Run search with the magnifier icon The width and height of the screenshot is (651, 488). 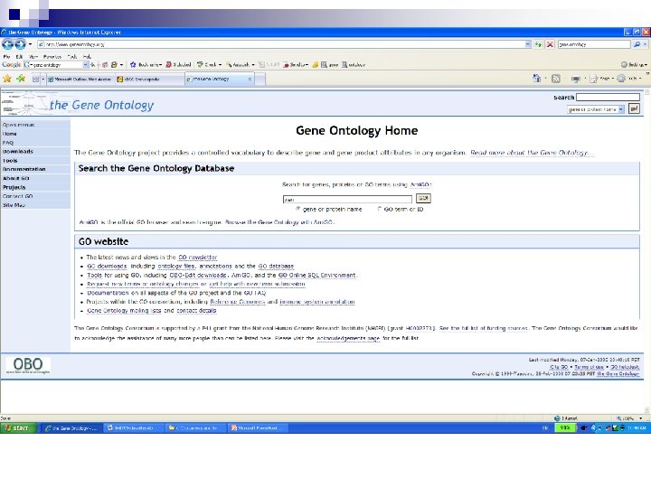(637, 44)
